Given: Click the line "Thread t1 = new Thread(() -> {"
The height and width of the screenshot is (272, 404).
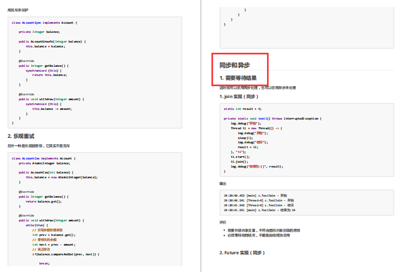Looking at the screenshot, I should (256, 128).
